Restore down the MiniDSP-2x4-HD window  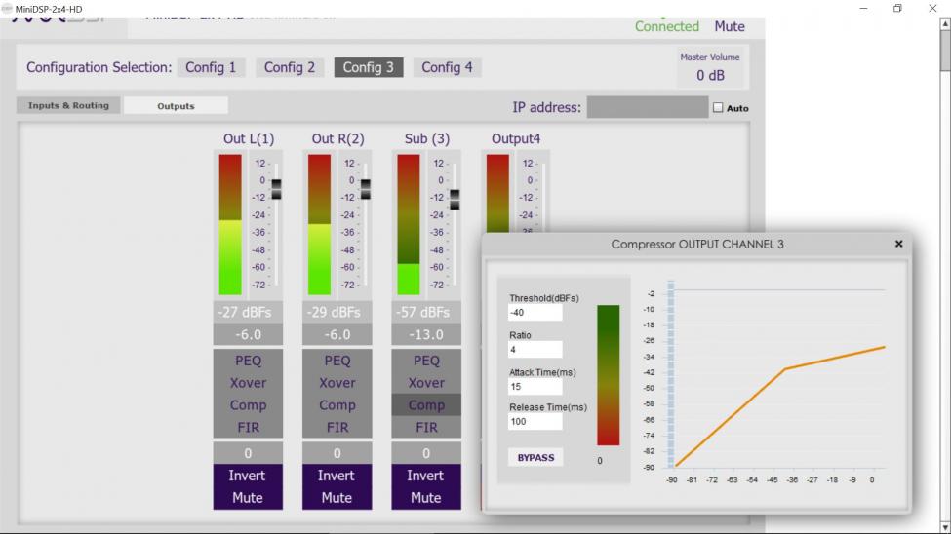[x=897, y=9]
